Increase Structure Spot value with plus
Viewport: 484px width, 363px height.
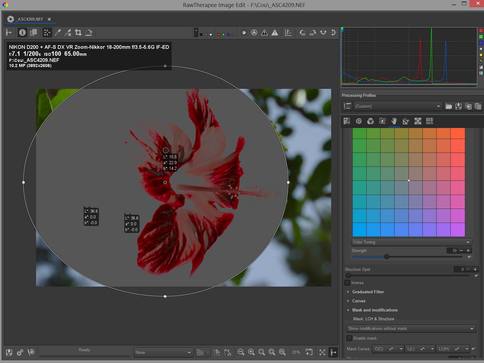[475, 269]
